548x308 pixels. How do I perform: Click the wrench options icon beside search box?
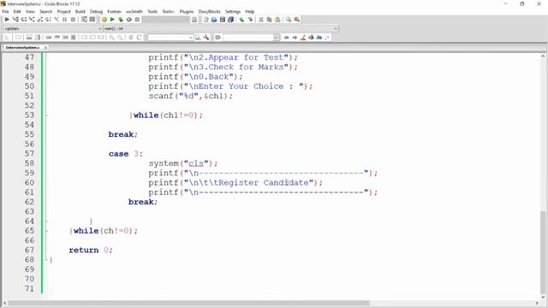coord(206,38)
